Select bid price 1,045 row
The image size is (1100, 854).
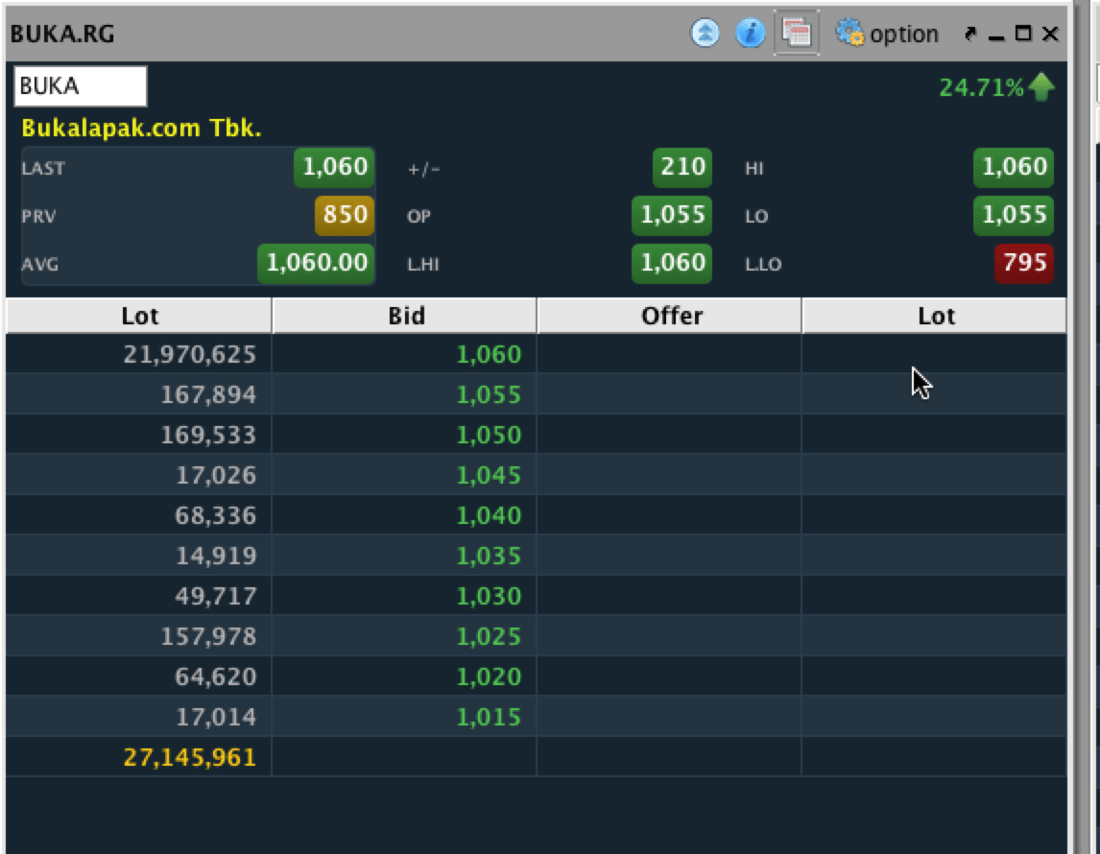click(x=489, y=475)
